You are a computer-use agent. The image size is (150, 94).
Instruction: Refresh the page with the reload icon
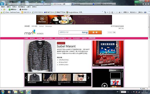pos(47,4)
